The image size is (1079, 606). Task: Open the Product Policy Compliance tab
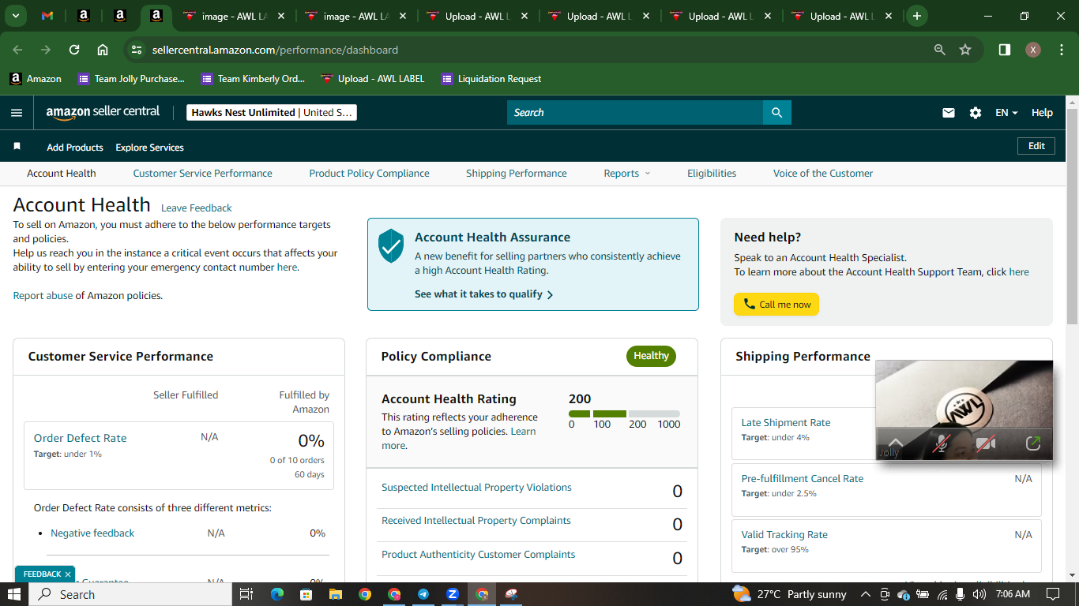[x=369, y=174]
